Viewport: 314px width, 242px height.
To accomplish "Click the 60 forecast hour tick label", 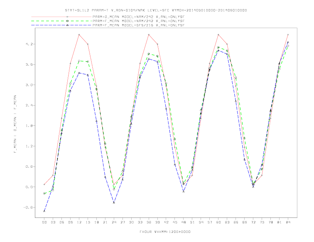I will coord(218,222).
